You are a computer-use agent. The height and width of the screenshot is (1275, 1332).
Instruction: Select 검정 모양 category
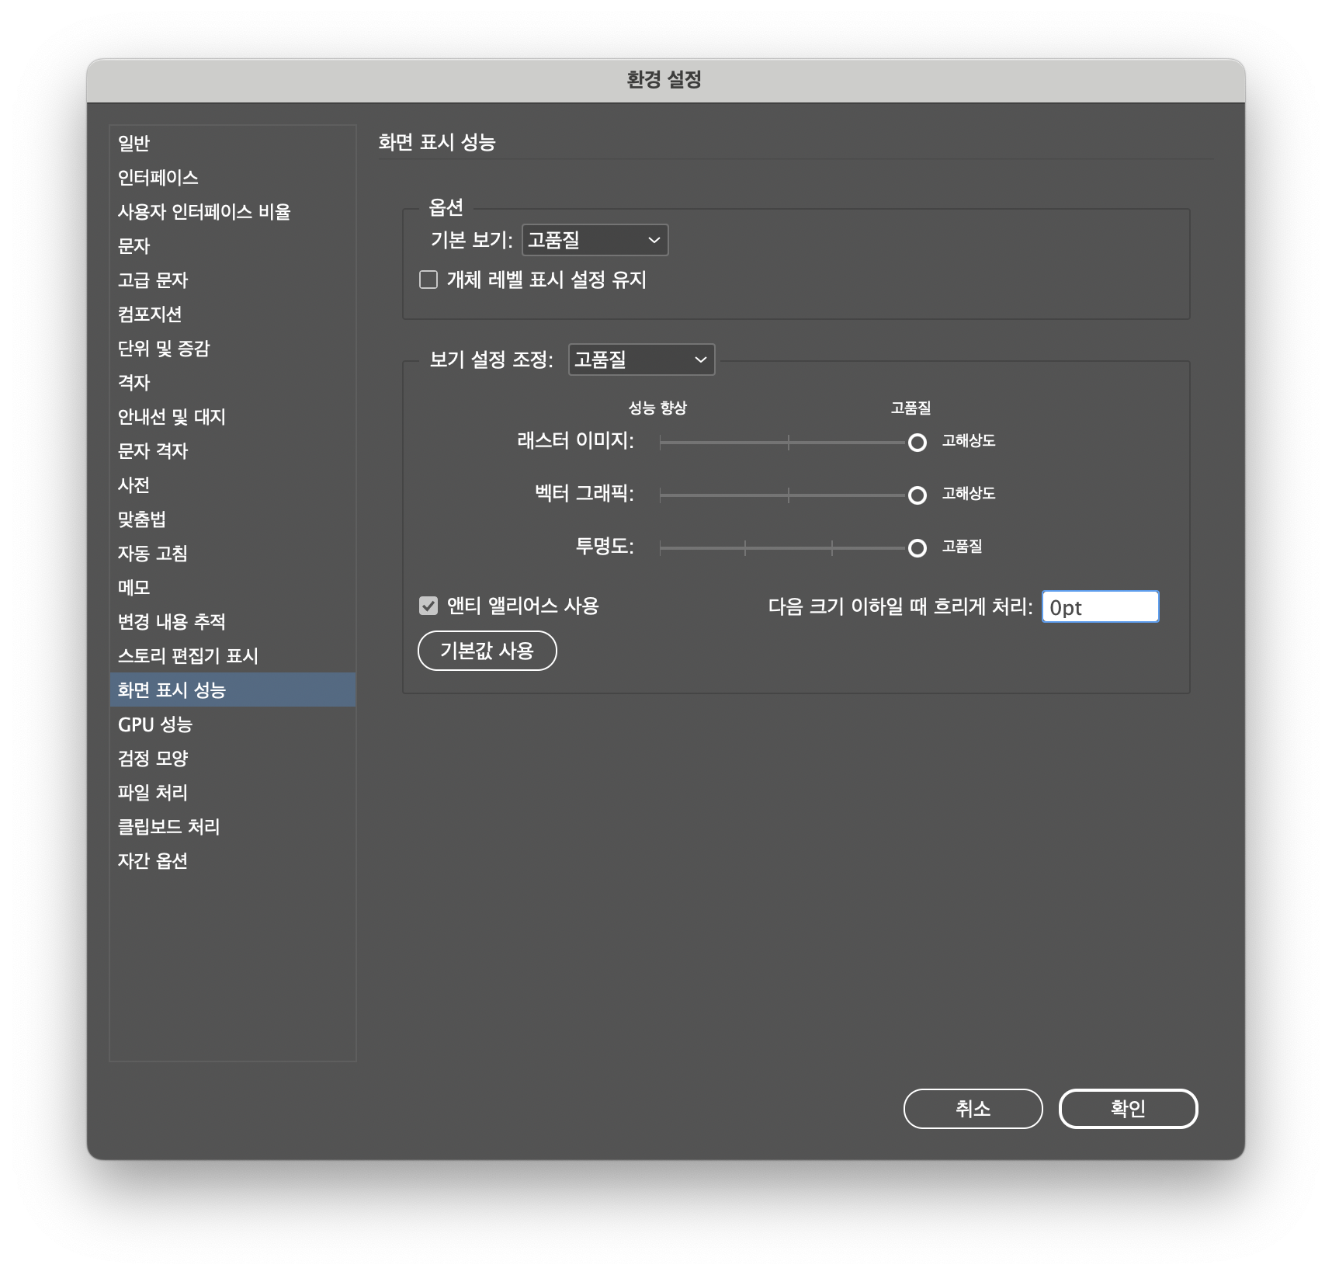(x=232, y=758)
